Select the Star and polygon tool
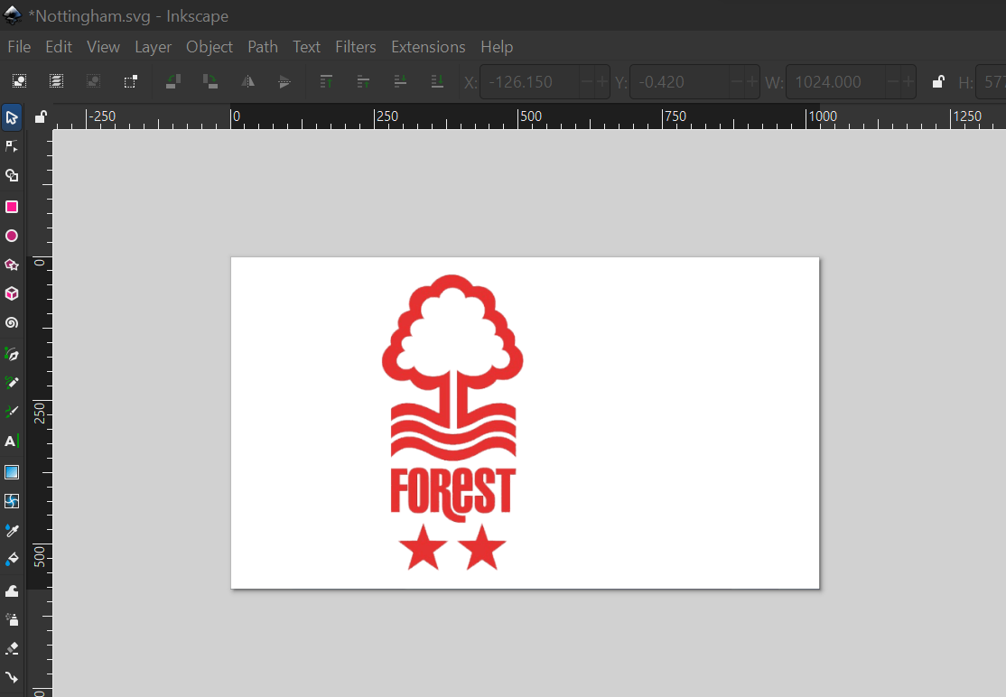 (x=12, y=265)
